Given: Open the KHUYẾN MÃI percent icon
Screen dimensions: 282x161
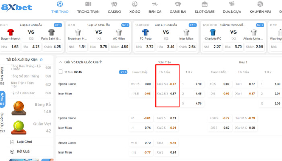Looking at the screenshot, I should 260,4.
